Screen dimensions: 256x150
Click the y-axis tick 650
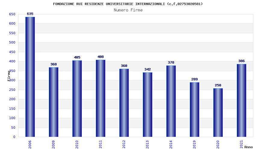click(x=12, y=14)
